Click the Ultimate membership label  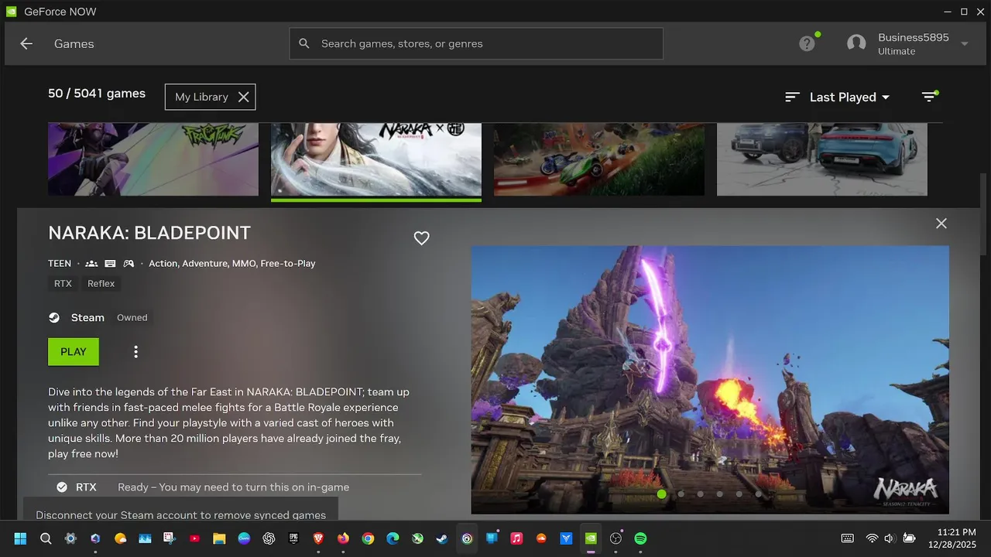(x=897, y=51)
